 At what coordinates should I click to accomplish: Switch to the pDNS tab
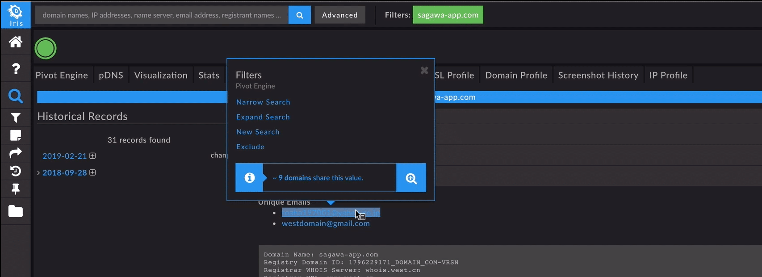[x=111, y=75]
